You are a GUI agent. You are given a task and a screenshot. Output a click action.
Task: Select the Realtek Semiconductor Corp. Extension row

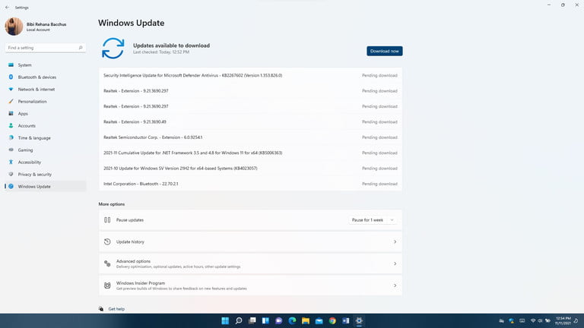(250, 137)
